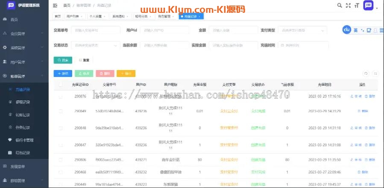Focus the 金额 input field
This screenshot has width=384, height=188.
click(x=233, y=30)
